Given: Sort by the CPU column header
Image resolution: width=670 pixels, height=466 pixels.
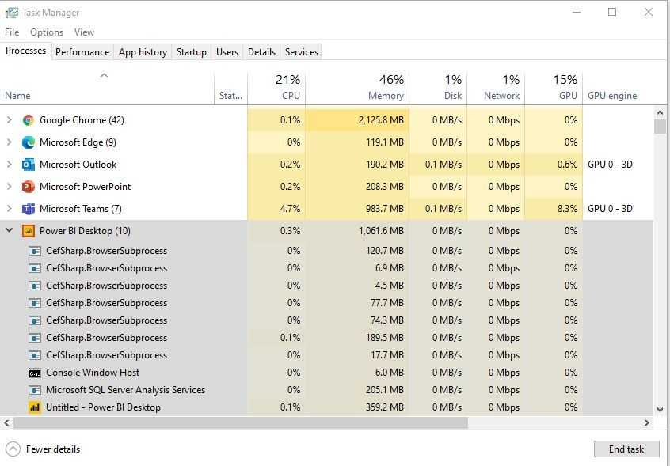Looking at the screenshot, I should (276, 88).
